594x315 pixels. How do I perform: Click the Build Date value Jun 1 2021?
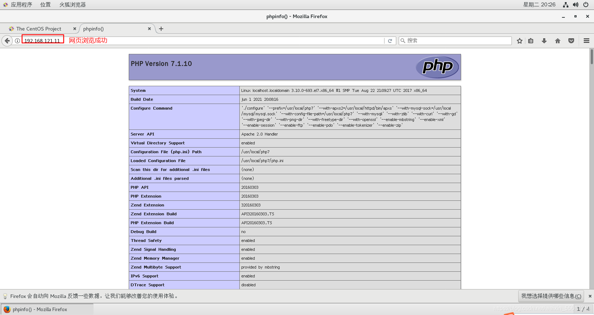[260, 99]
